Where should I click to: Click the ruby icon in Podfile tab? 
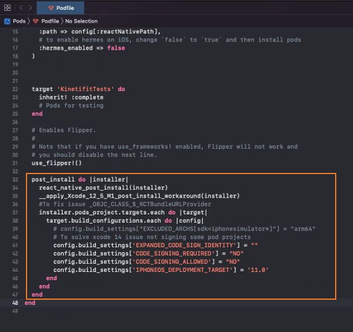click(x=51, y=8)
